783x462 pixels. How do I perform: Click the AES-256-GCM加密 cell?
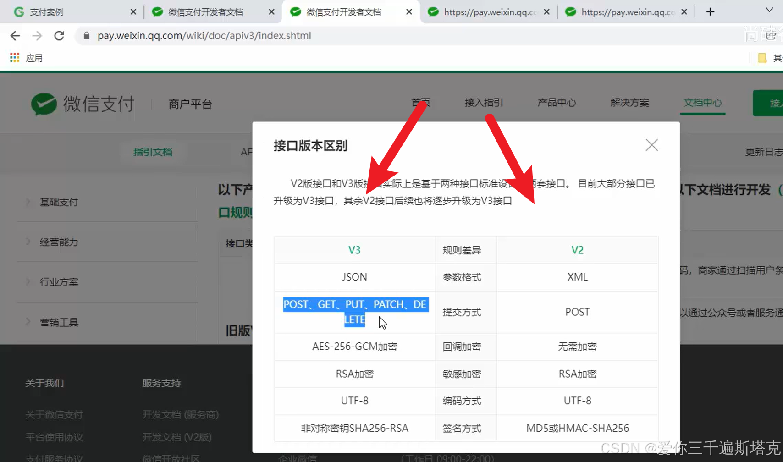pos(354,346)
